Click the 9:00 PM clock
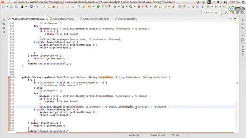The width and height of the screenshot is (246, 138). point(234,2)
